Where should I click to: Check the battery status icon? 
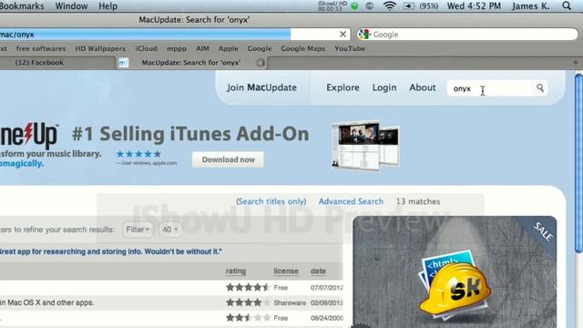point(409,6)
